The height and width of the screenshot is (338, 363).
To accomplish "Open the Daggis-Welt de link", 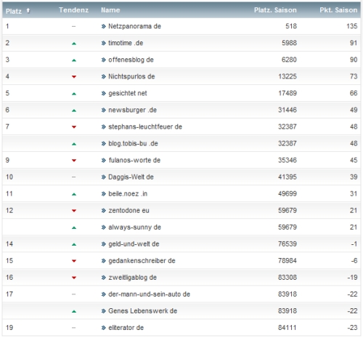I will click(x=131, y=177).
